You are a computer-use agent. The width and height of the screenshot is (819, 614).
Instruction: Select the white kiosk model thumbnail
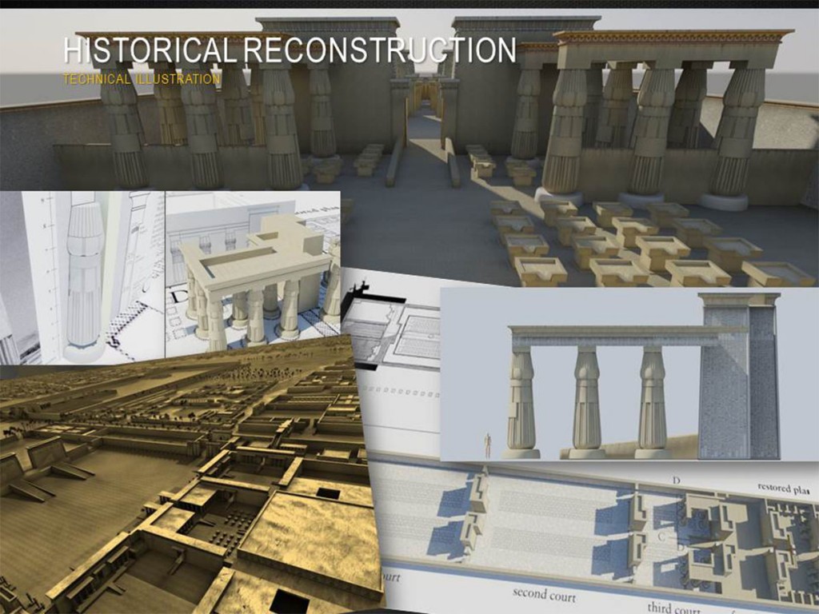252,277
